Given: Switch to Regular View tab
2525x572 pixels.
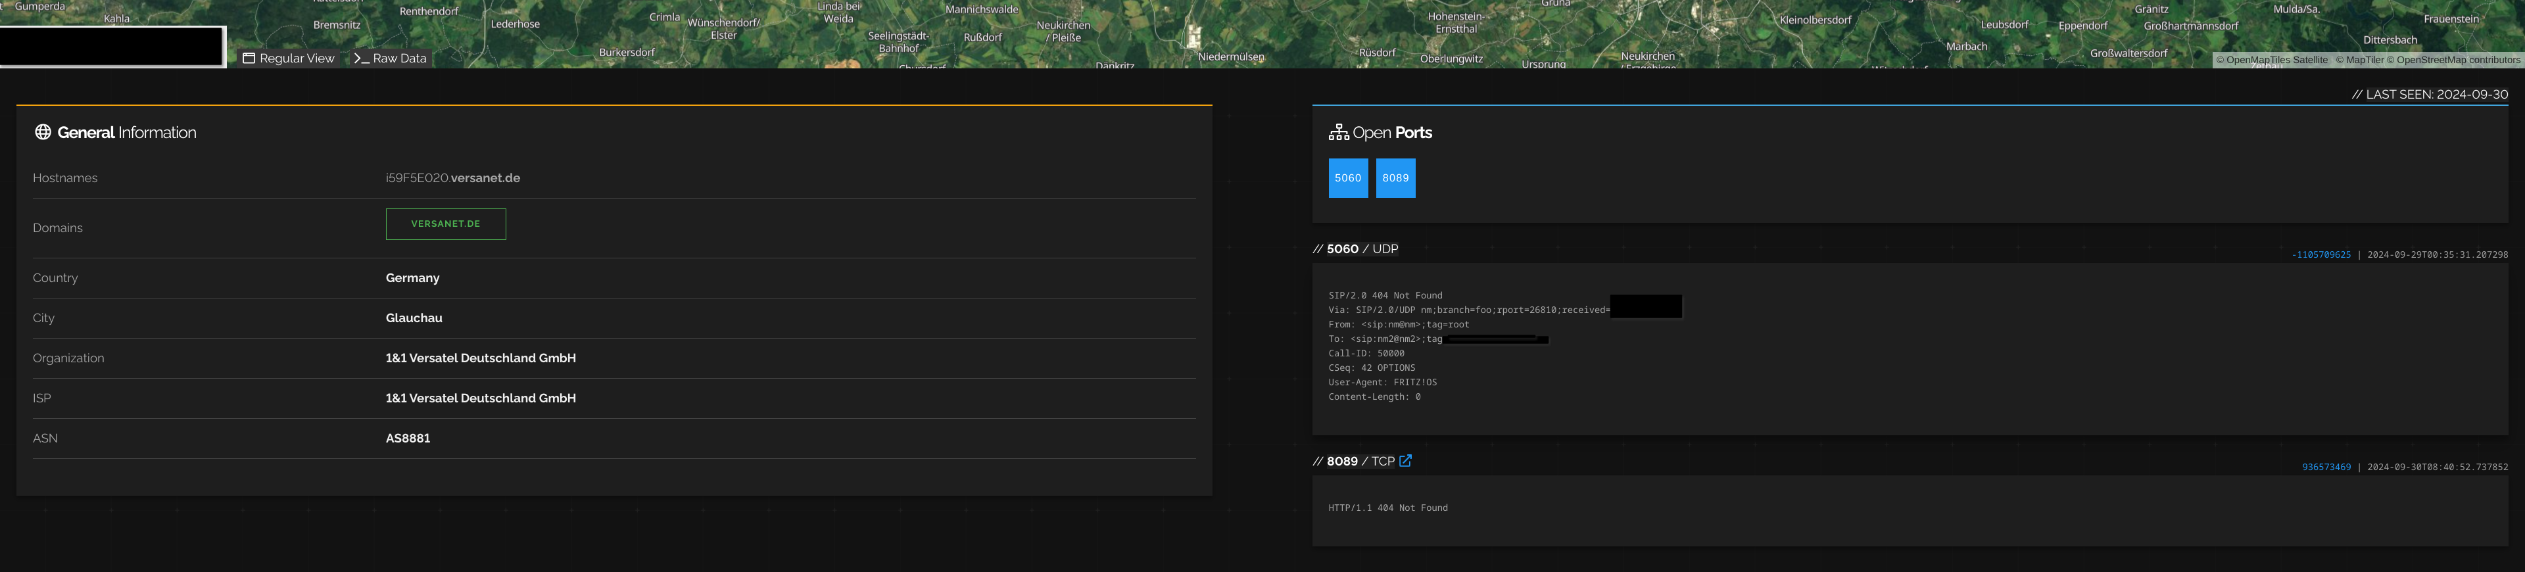Looking at the screenshot, I should pos(289,59).
